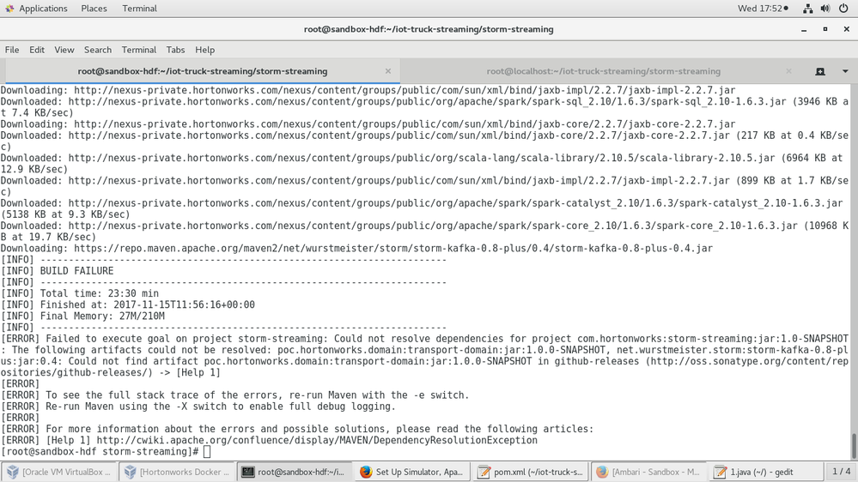The image size is (858, 482).
Task: Close the root@localhost tab
Action: pyautogui.click(x=788, y=71)
